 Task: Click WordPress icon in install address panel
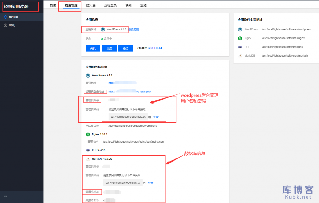240,30
